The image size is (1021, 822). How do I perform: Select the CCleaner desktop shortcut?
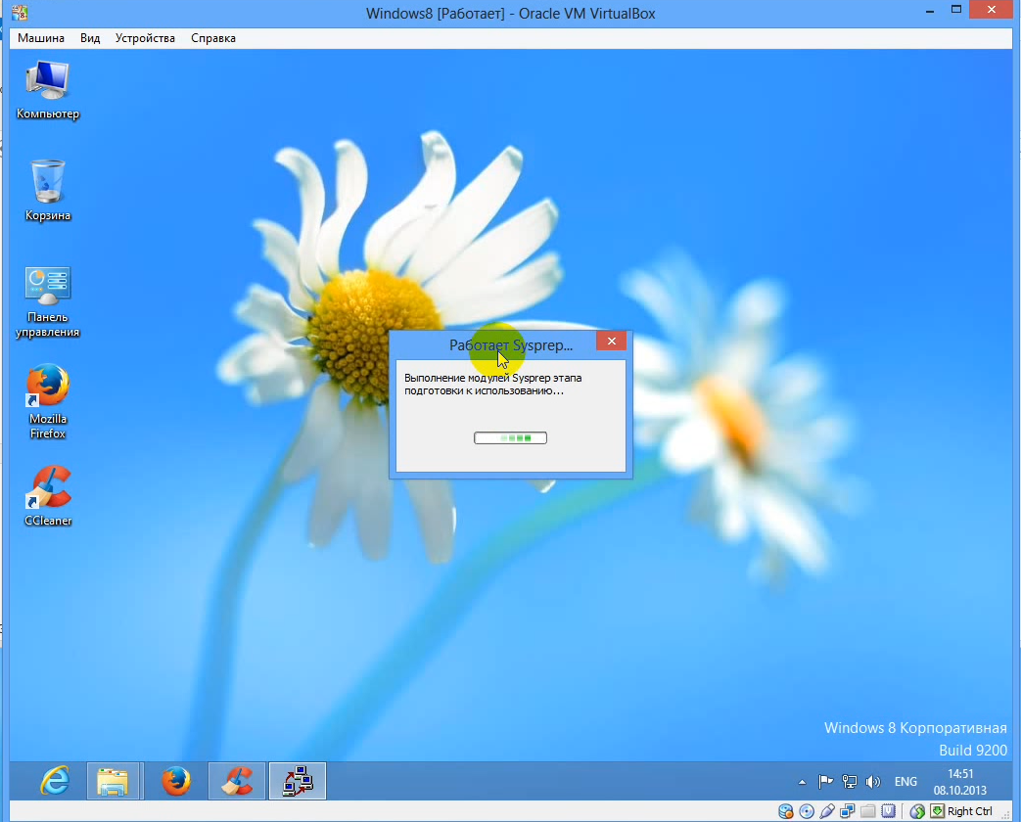48,496
